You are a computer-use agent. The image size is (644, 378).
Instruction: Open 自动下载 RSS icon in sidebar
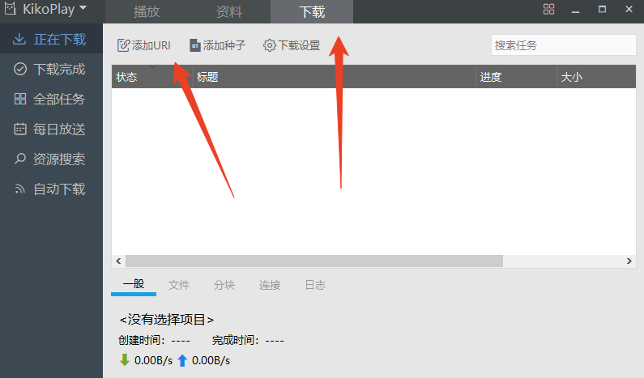point(19,189)
